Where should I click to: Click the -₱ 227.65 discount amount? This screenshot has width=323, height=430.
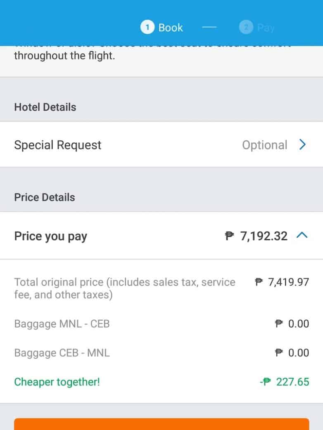point(284,382)
